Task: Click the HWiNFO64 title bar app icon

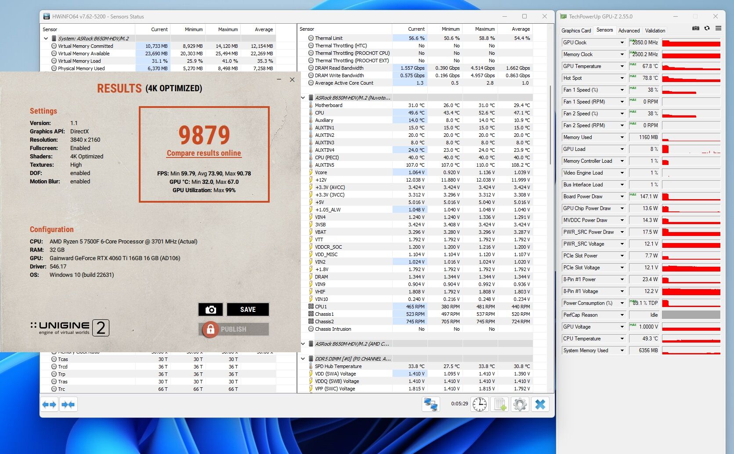Action: (47, 17)
